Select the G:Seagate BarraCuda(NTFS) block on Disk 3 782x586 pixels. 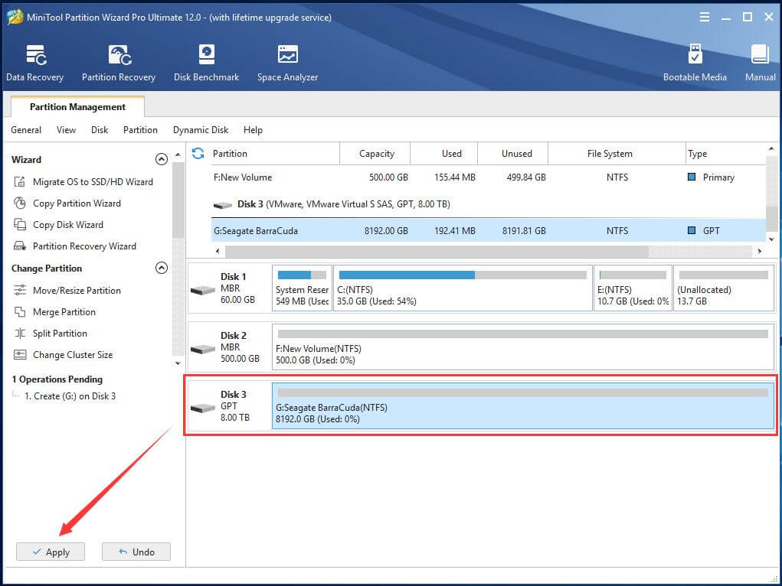523,405
